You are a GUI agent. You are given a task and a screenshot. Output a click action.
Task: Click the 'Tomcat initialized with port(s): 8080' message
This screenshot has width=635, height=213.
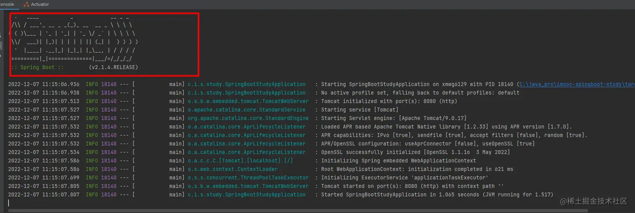(389, 101)
